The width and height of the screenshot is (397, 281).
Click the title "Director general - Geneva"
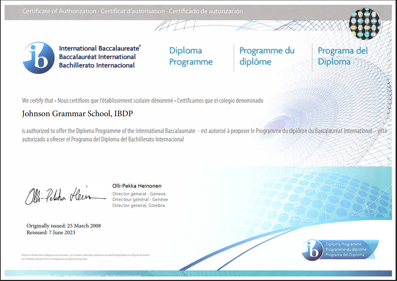pos(139,194)
